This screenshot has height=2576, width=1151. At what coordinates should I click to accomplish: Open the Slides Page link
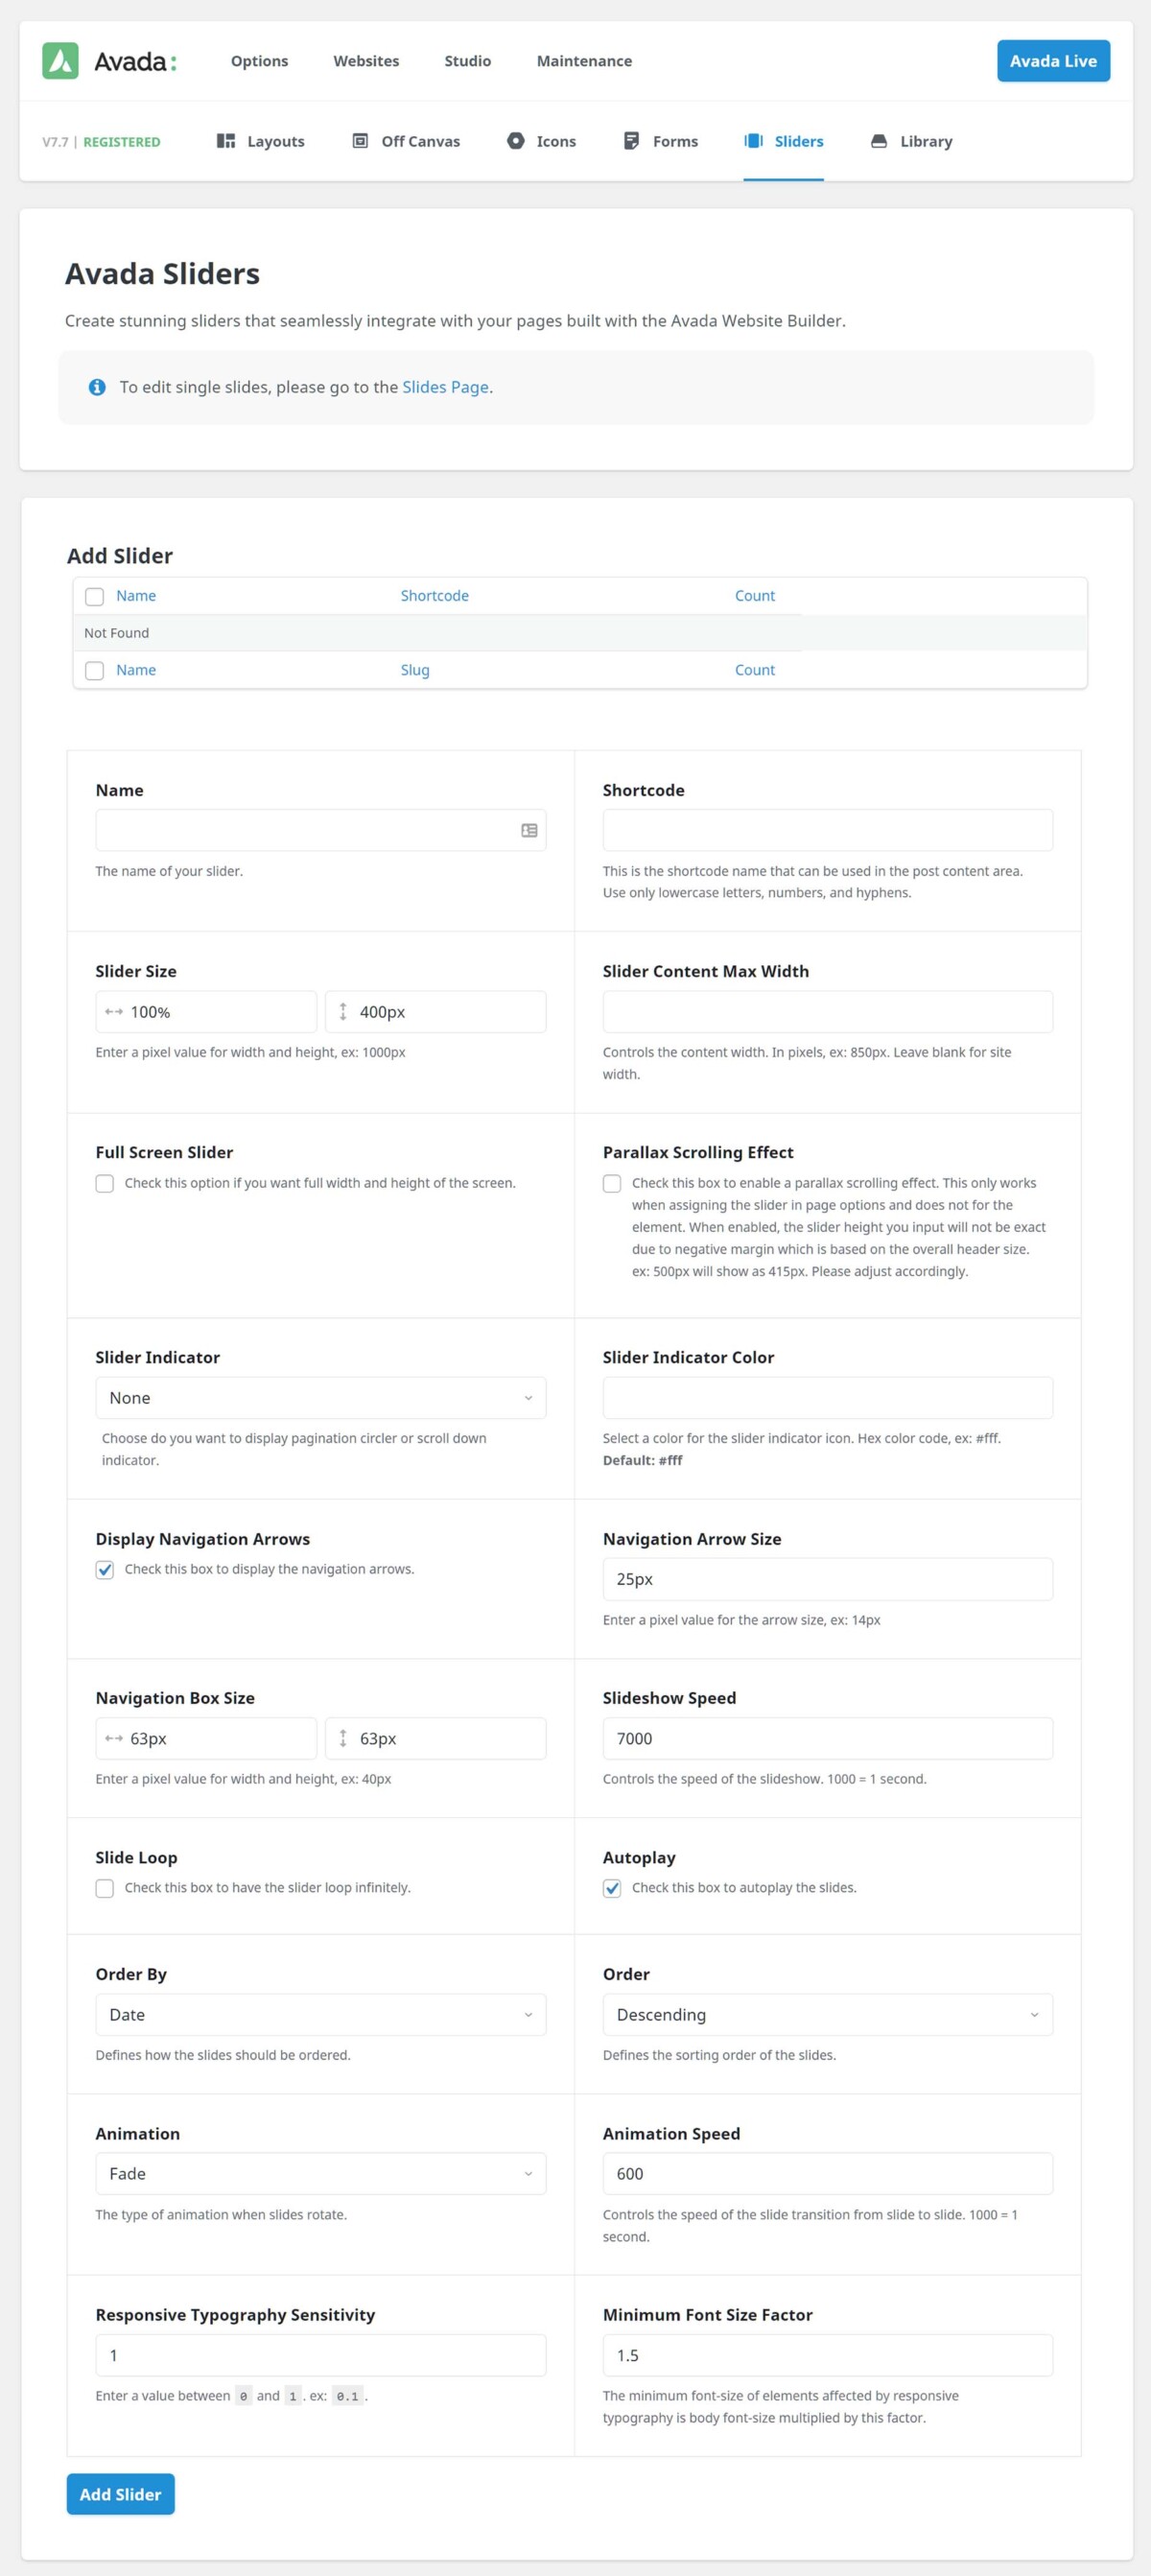tap(445, 387)
